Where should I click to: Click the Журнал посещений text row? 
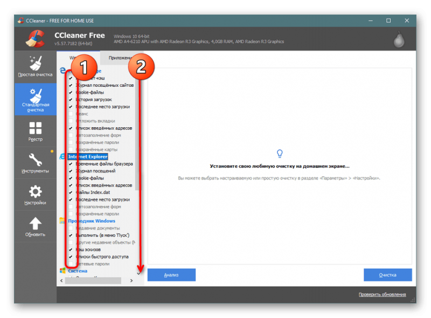point(96,171)
